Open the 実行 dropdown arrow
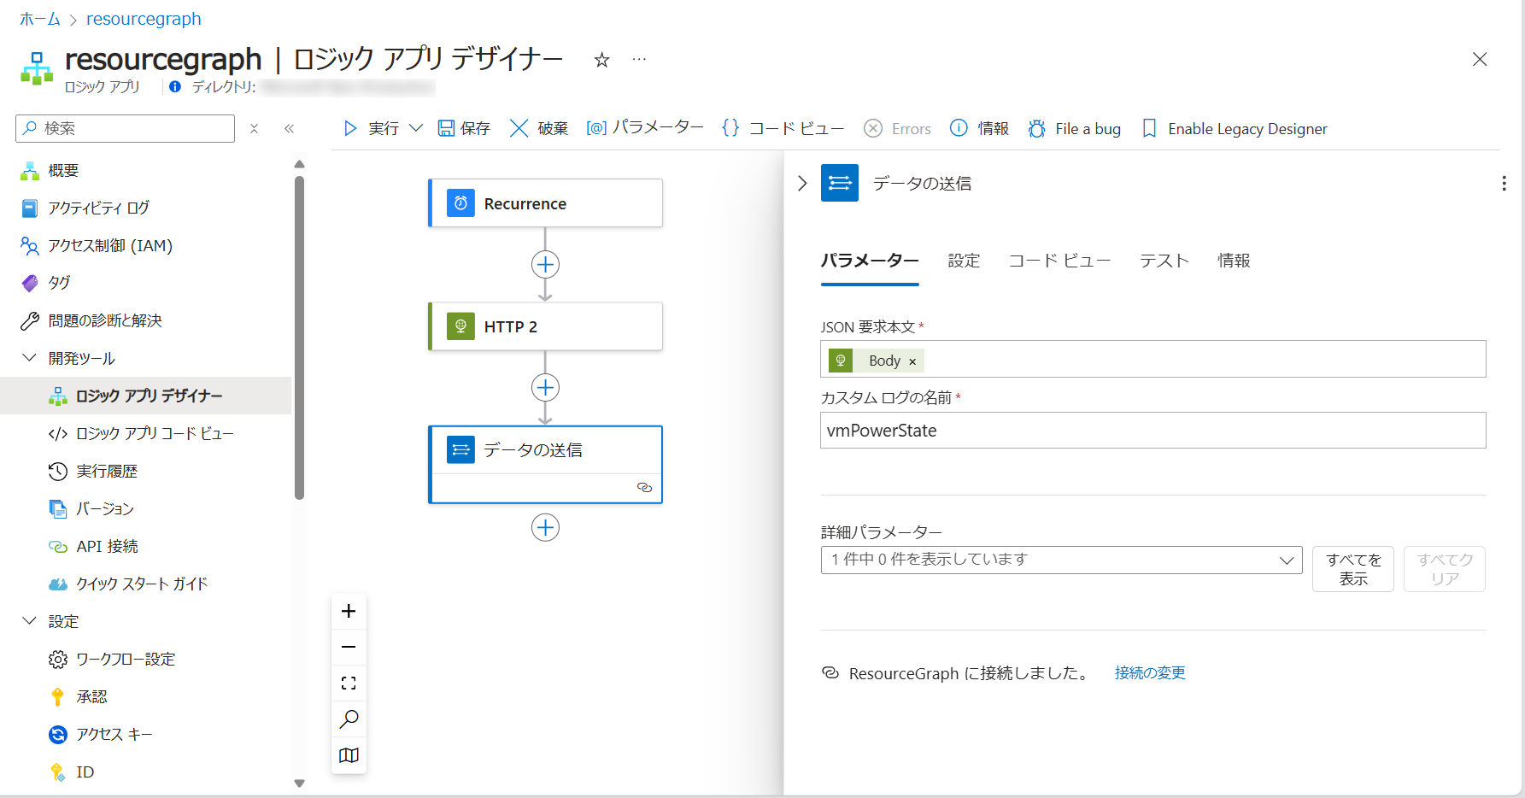1525x798 pixels. 416,128
